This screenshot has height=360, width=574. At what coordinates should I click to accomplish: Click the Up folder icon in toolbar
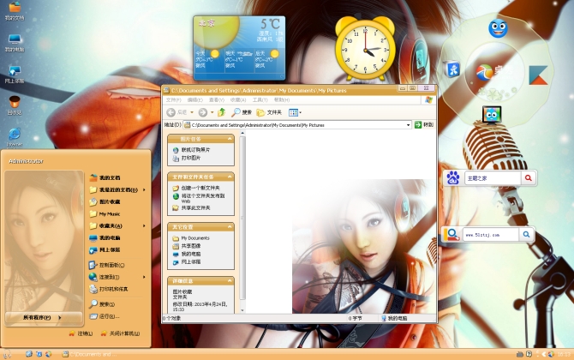[221, 112]
